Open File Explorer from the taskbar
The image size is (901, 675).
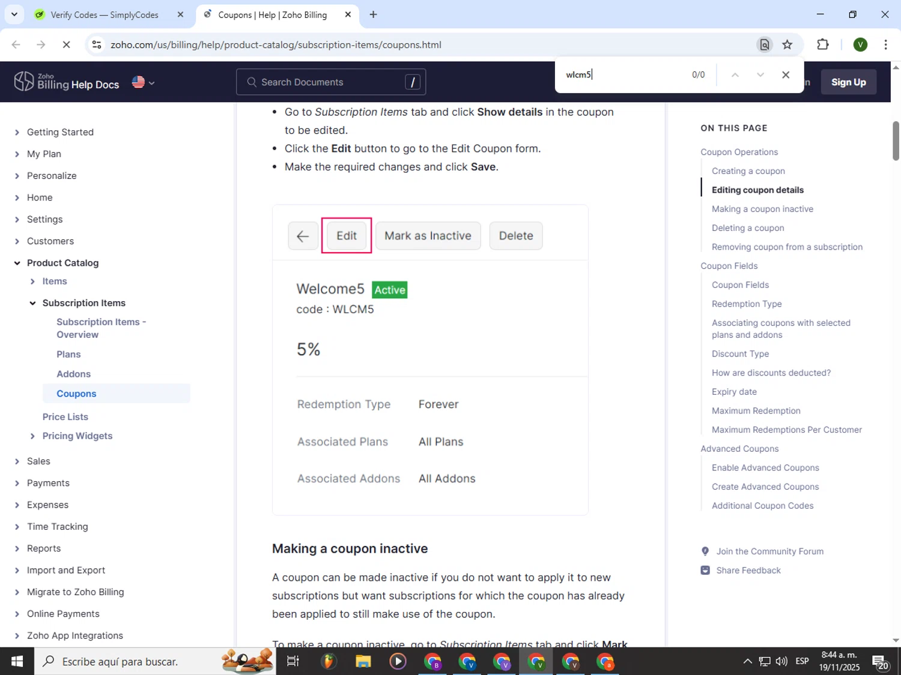363,661
